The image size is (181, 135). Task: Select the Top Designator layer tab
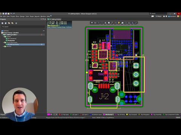144,114
